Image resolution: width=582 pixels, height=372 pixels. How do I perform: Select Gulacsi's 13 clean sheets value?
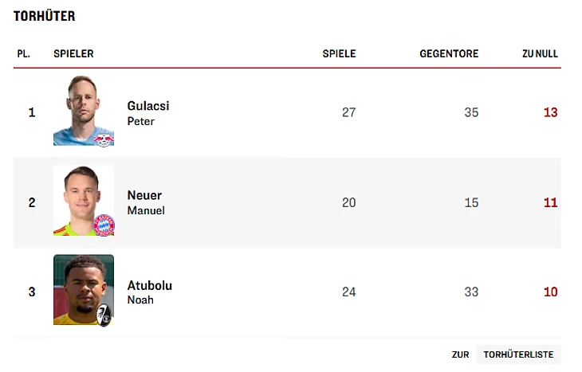[550, 112]
